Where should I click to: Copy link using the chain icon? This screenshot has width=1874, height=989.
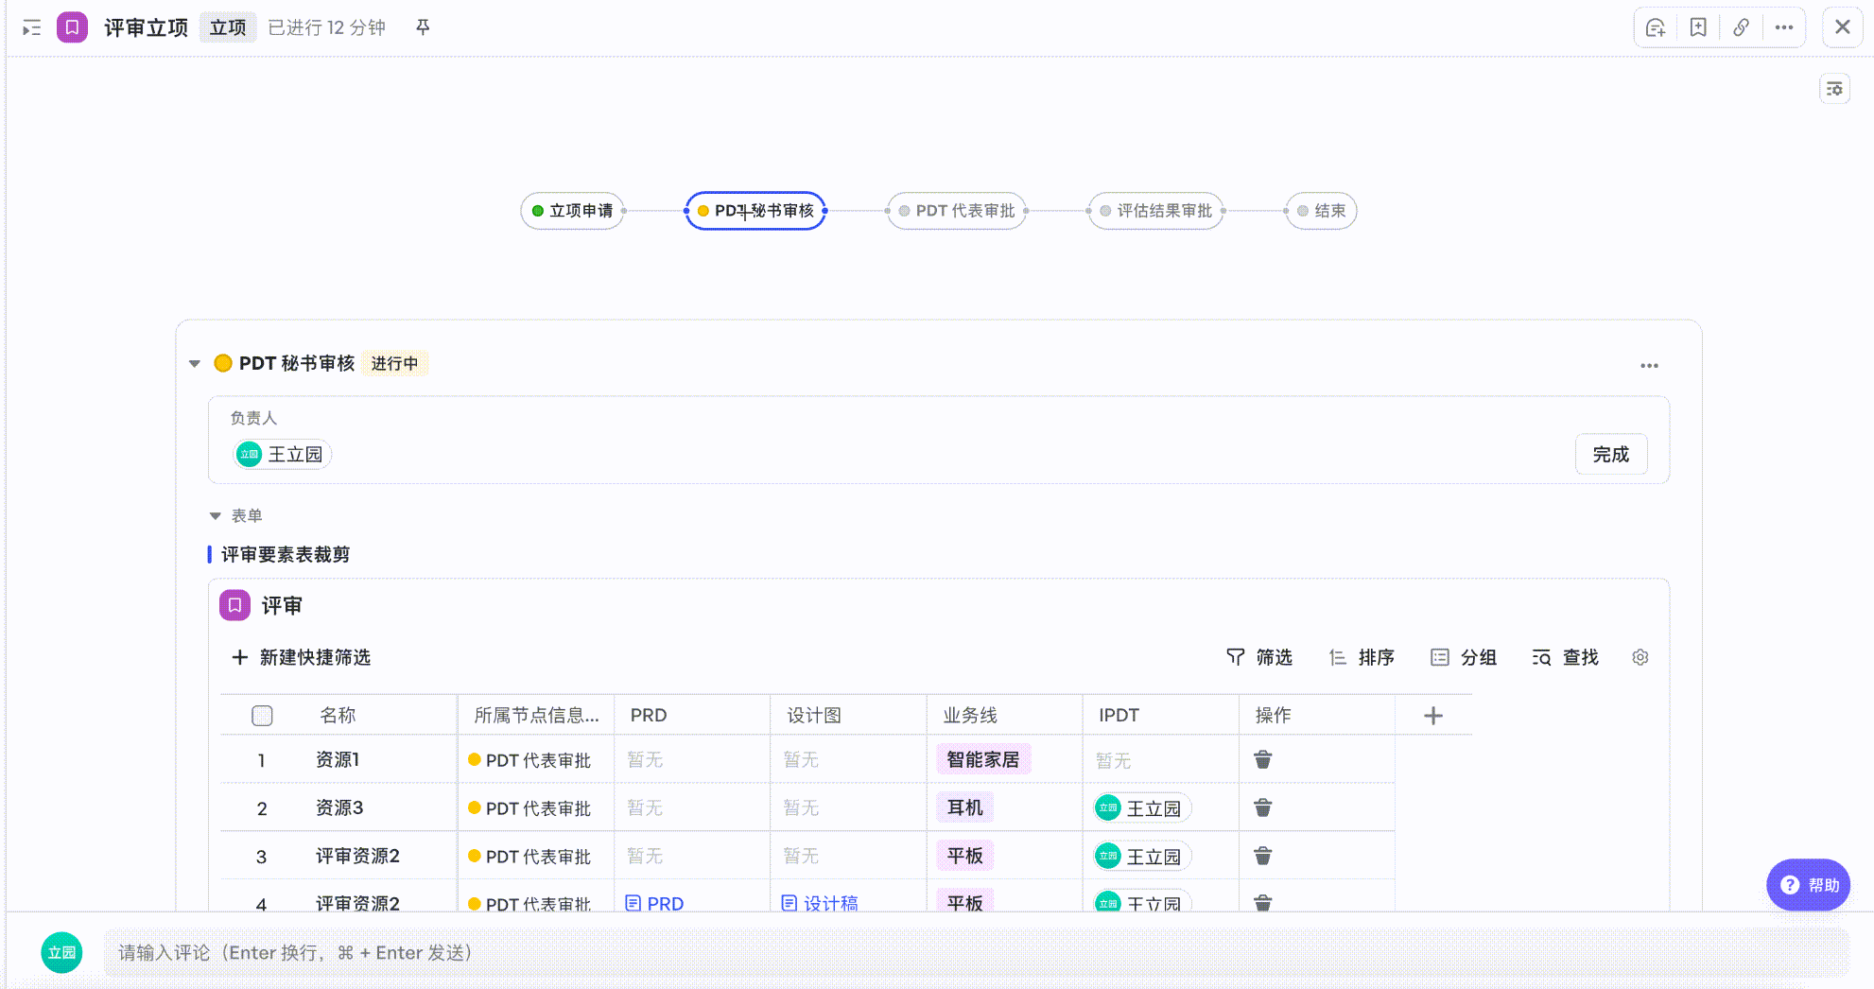pos(1741,27)
